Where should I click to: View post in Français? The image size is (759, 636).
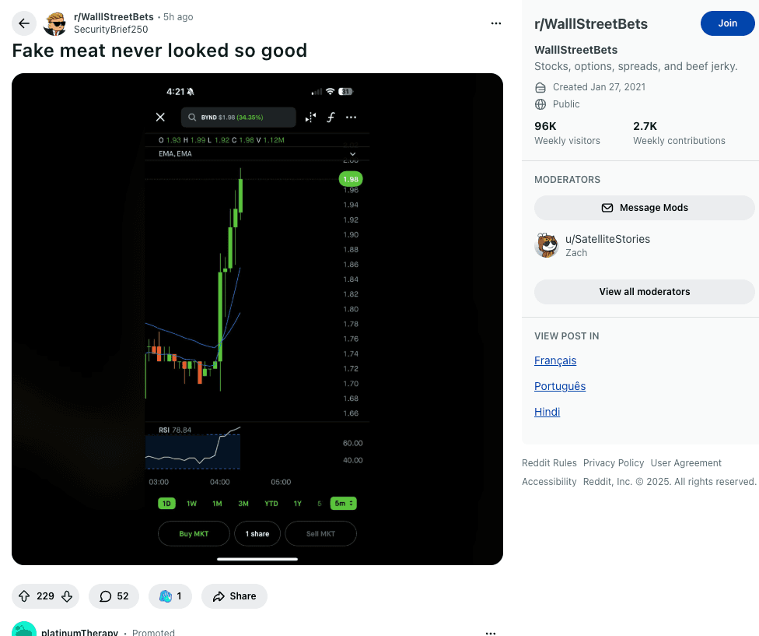(x=555, y=360)
